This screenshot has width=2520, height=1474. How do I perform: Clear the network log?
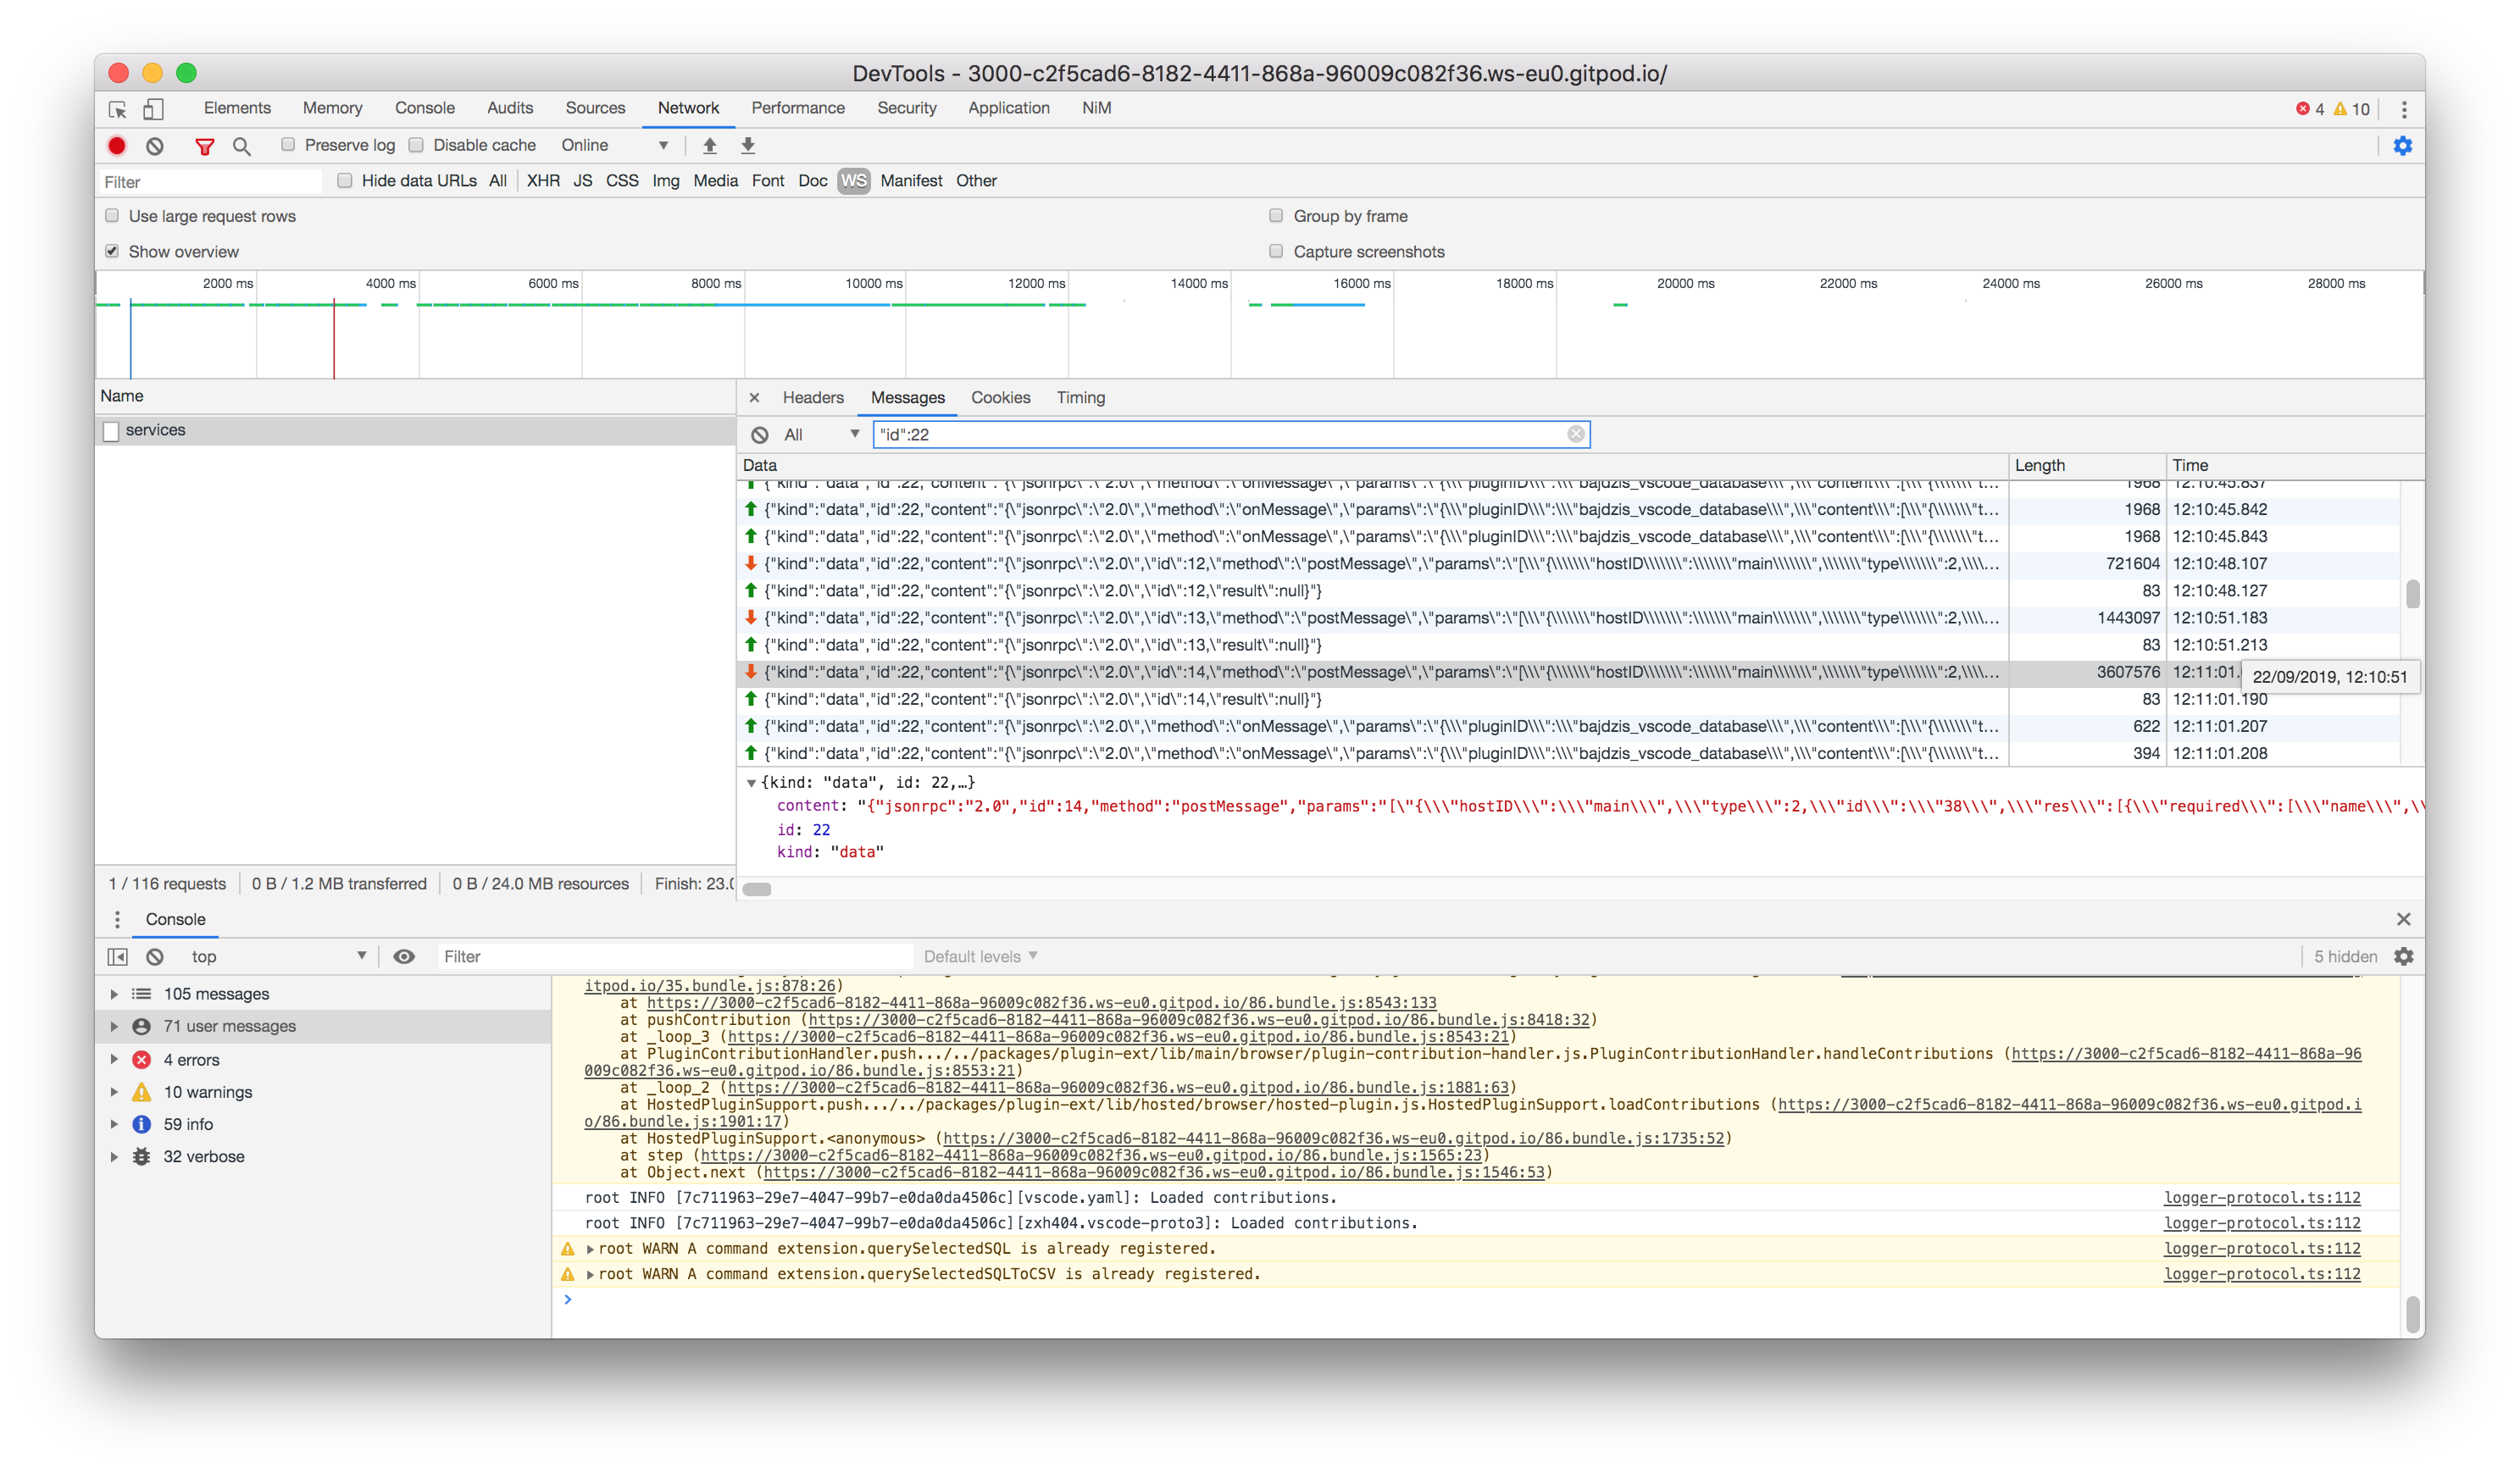point(155,146)
